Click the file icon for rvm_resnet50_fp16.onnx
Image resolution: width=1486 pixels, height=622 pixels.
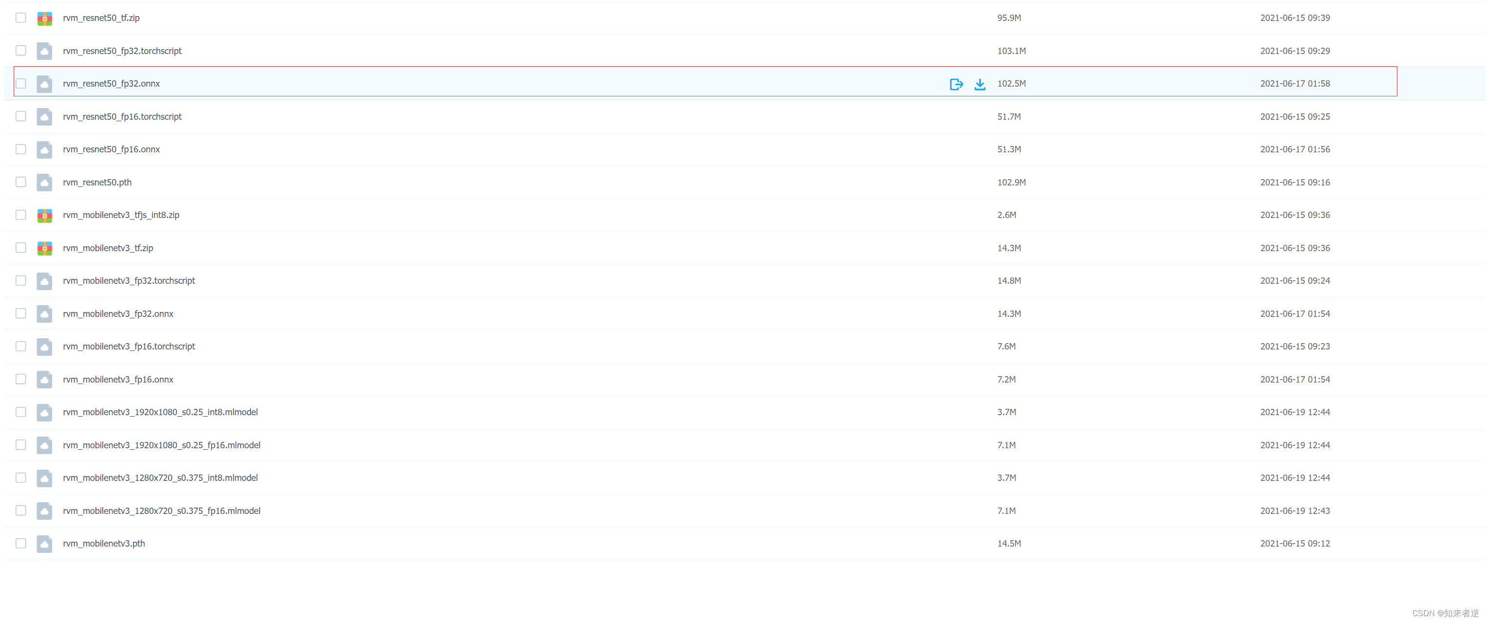44,150
